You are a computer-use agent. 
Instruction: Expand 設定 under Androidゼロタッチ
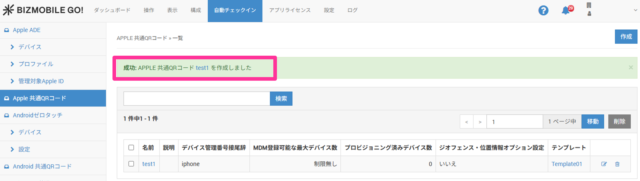point(24,149)
